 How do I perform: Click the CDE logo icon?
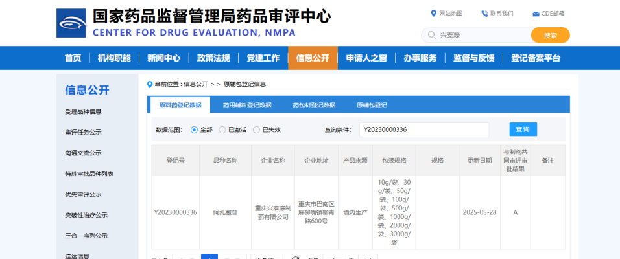(71, 23)
